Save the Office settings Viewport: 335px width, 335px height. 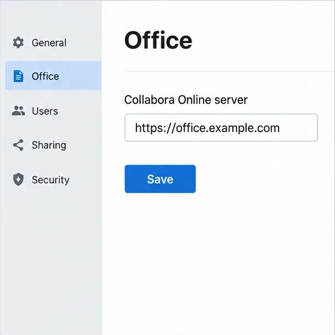pos(160,179)
